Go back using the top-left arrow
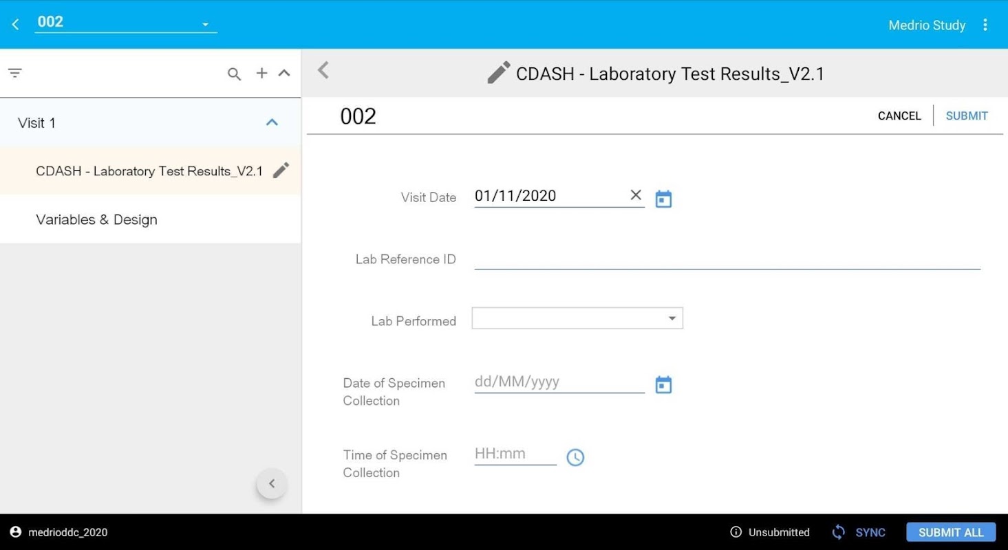Screen dimensions: 1008x550 coord(15,25)
